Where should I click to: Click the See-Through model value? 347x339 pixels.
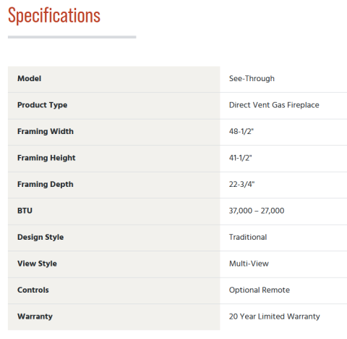[252, 78]
